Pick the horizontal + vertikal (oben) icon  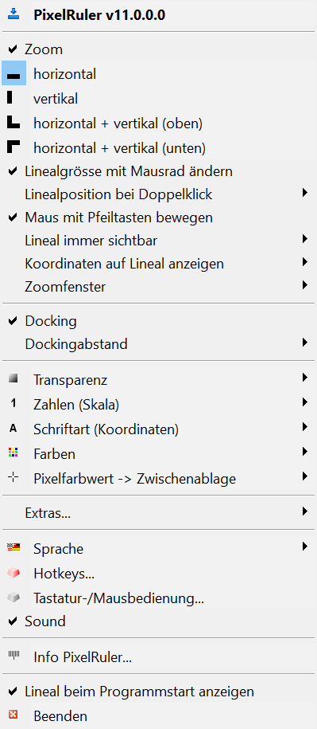pos(14,122)
